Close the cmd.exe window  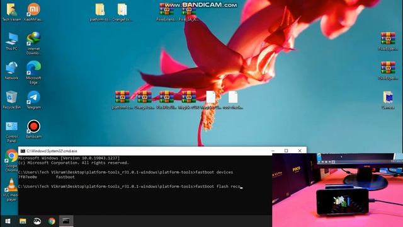[x=300, y=151]
